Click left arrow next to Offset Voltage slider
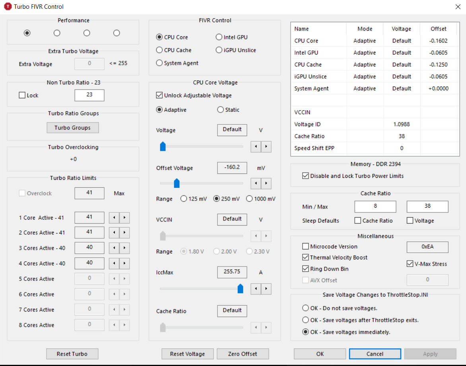 256,183
